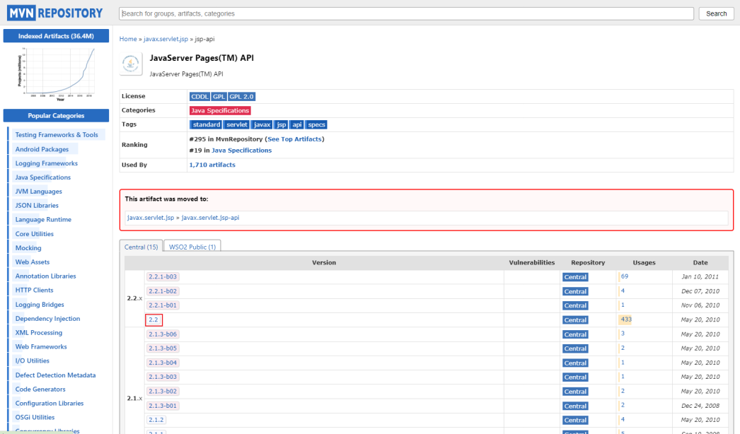Open Web Frameworks category
Image resolution: width=740 pixels, height=434 pixels.
point(41,347)
